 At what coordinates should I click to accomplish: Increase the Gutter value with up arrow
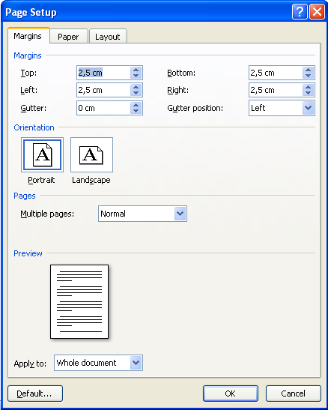[136, 105]
